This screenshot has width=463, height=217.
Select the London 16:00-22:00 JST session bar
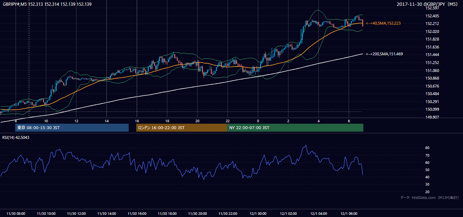(182, 128)
